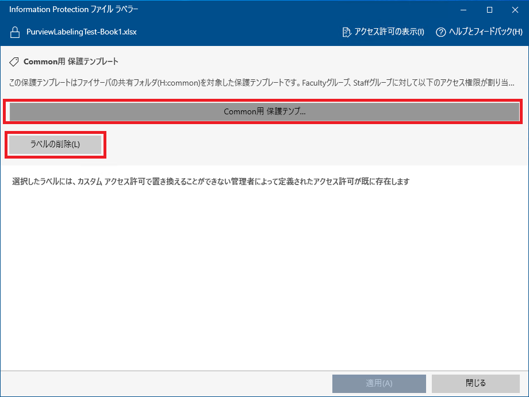
Task: Click the tag icon beside Common用 保護テンプレート
Action: [14, 61]
